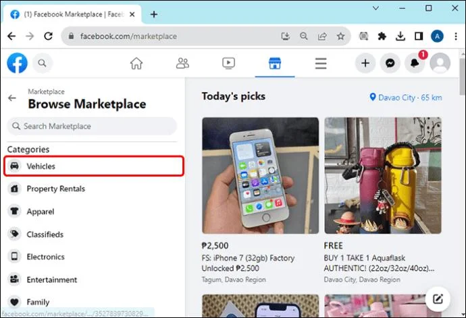The height and width of the screenshot is (318, 466).
Task: Bookmark this page with the star icon
Action: point(340,36)
